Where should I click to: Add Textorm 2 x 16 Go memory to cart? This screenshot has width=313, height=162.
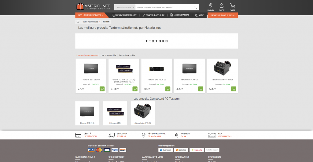(x=135, y=89)
